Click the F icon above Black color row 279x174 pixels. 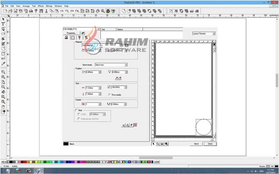132,125
